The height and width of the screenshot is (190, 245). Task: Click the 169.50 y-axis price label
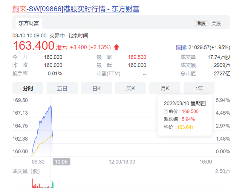click(20, 100)
